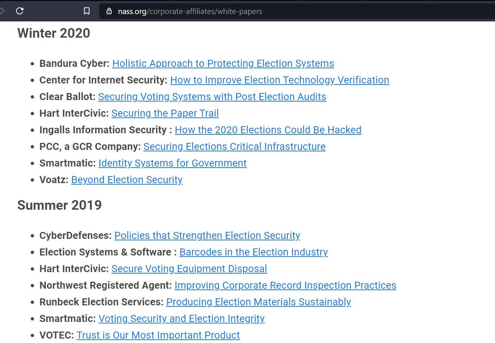Open Securing Voting Systems with Post Election Audits

pyautogui.click(x=212, y=97)
